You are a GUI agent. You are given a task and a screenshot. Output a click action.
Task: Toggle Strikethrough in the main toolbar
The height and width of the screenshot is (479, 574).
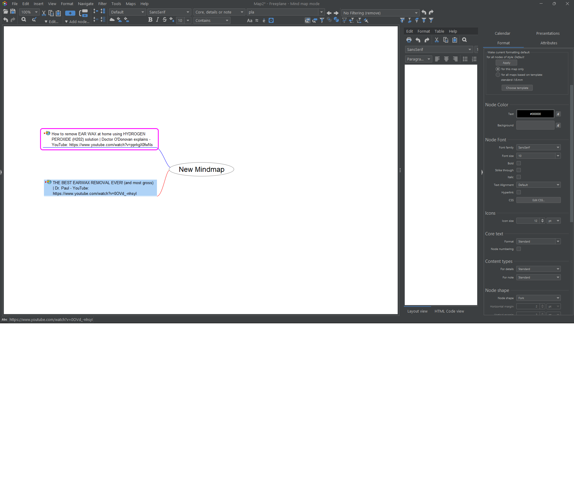click(164, 20)
